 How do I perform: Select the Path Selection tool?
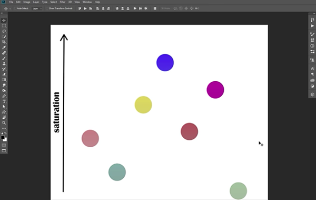coord(4,107)
